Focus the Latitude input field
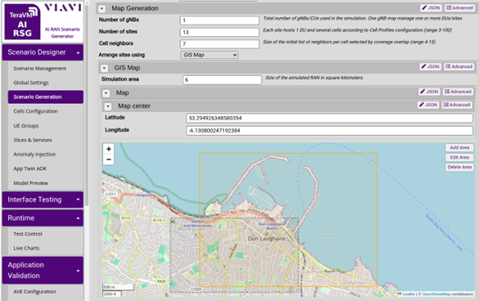479x301 pixels. pos(329,118)
